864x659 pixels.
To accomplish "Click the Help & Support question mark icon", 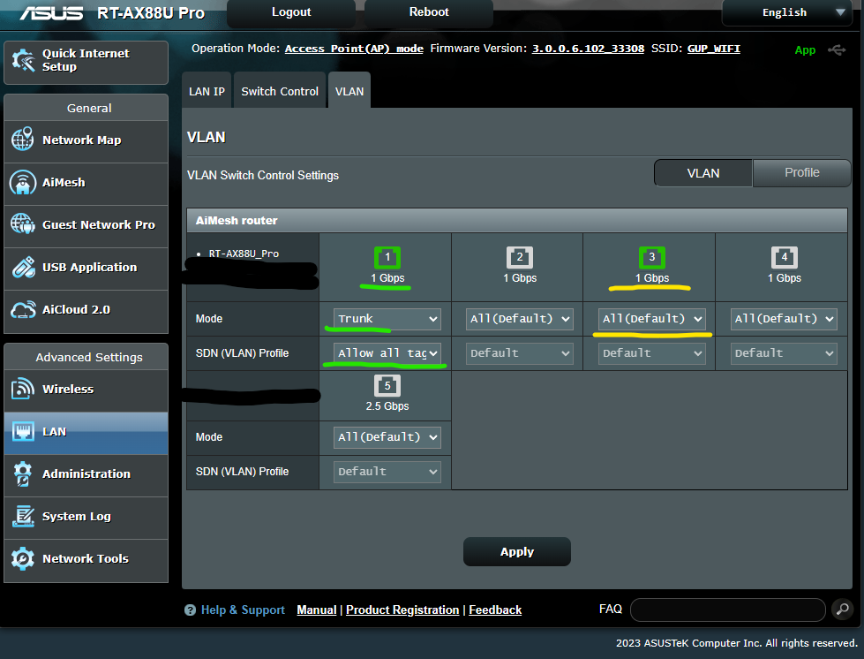I will point(190,610).
